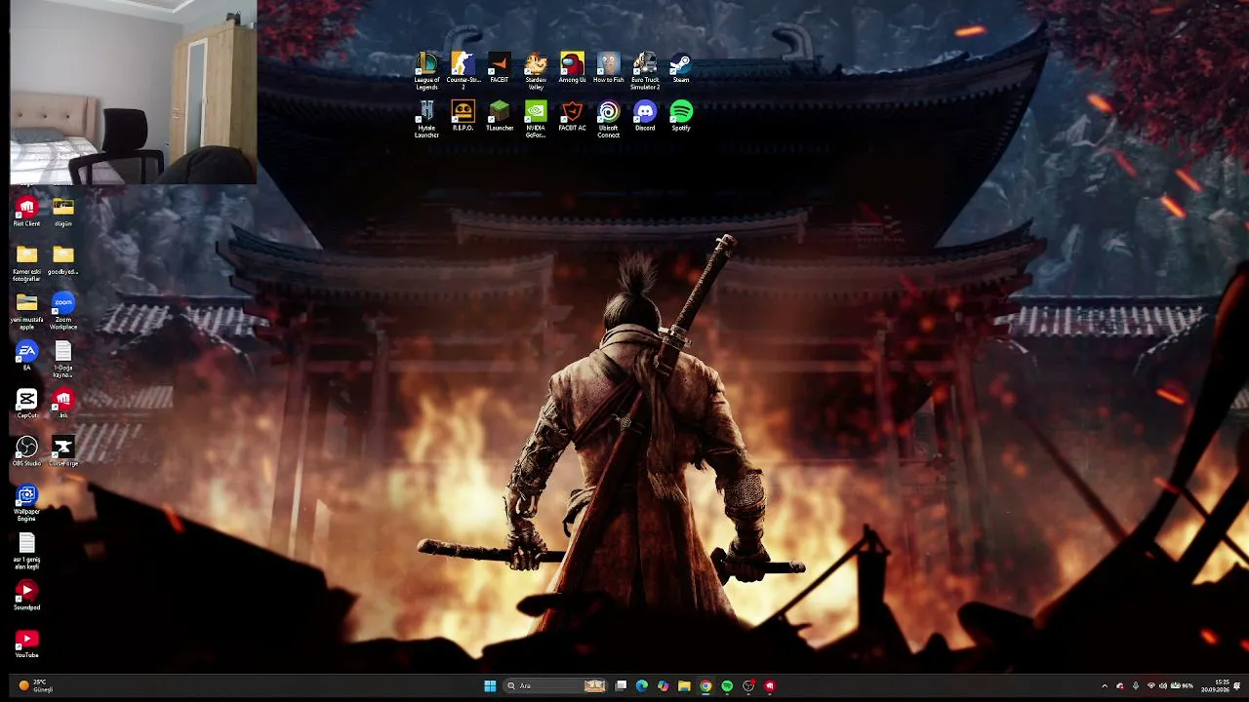
Task: Select the Zoom Workplace shortcut
Action: 63,312
